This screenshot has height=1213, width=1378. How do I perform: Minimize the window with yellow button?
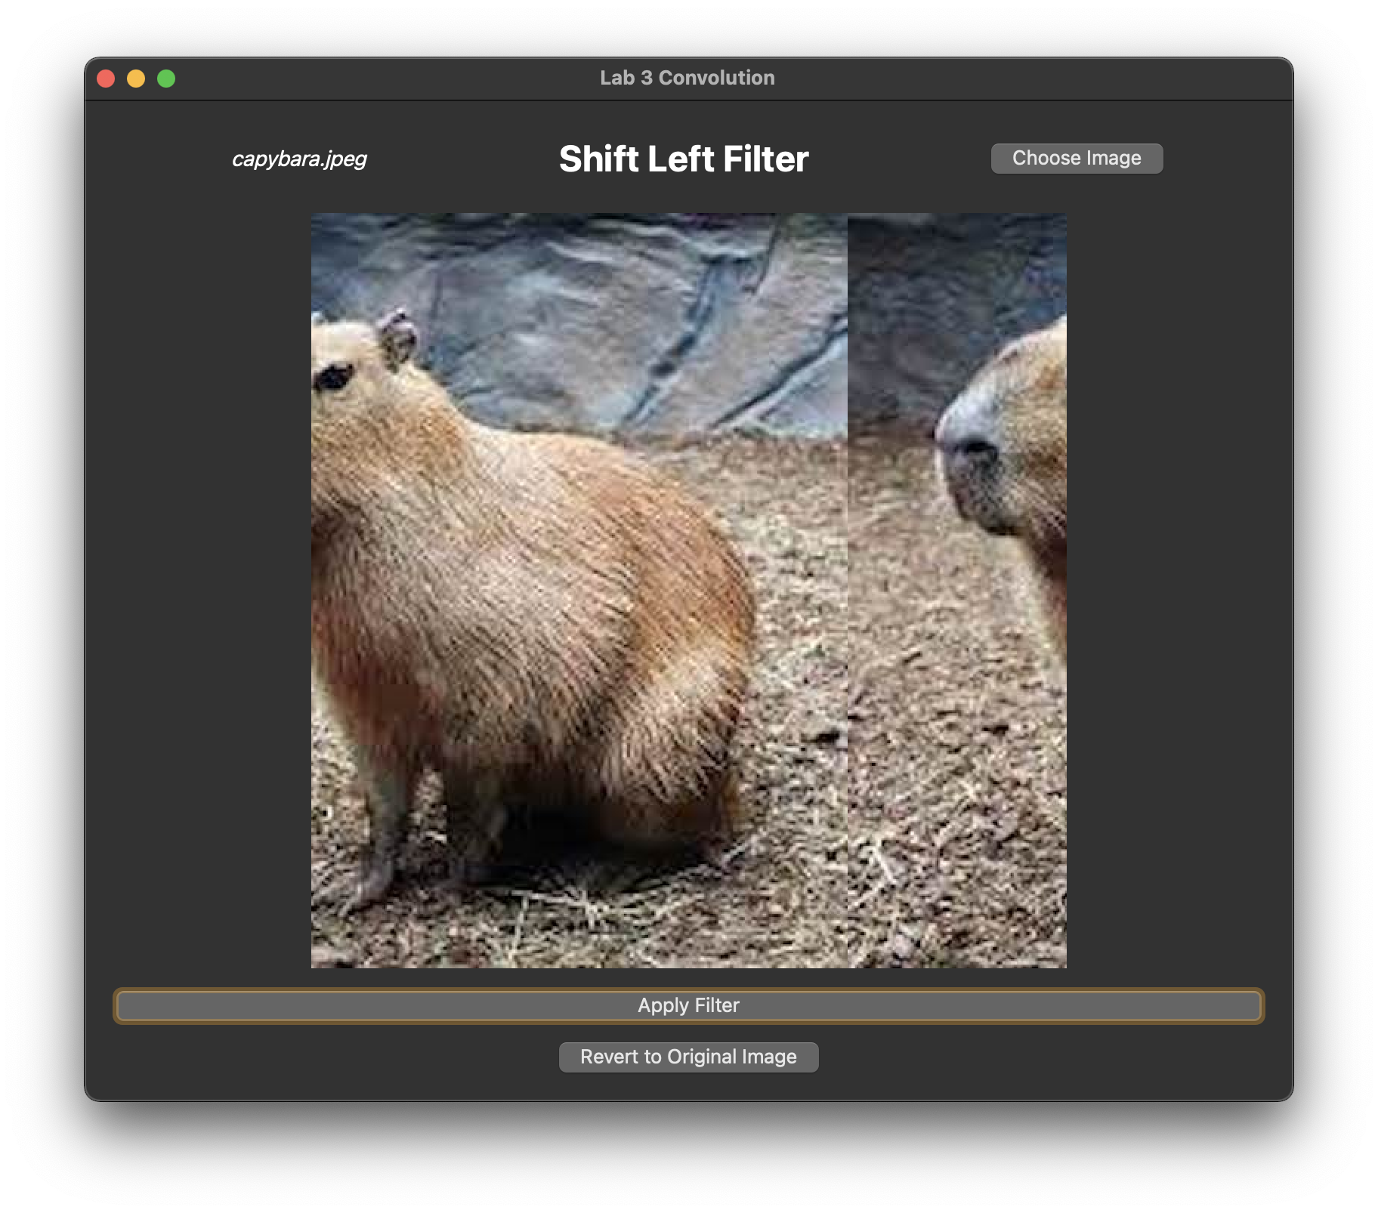136,79
